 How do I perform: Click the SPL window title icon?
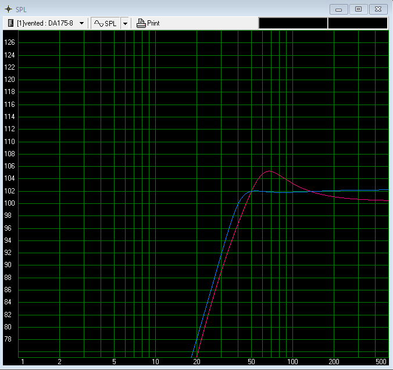[8, 9]
